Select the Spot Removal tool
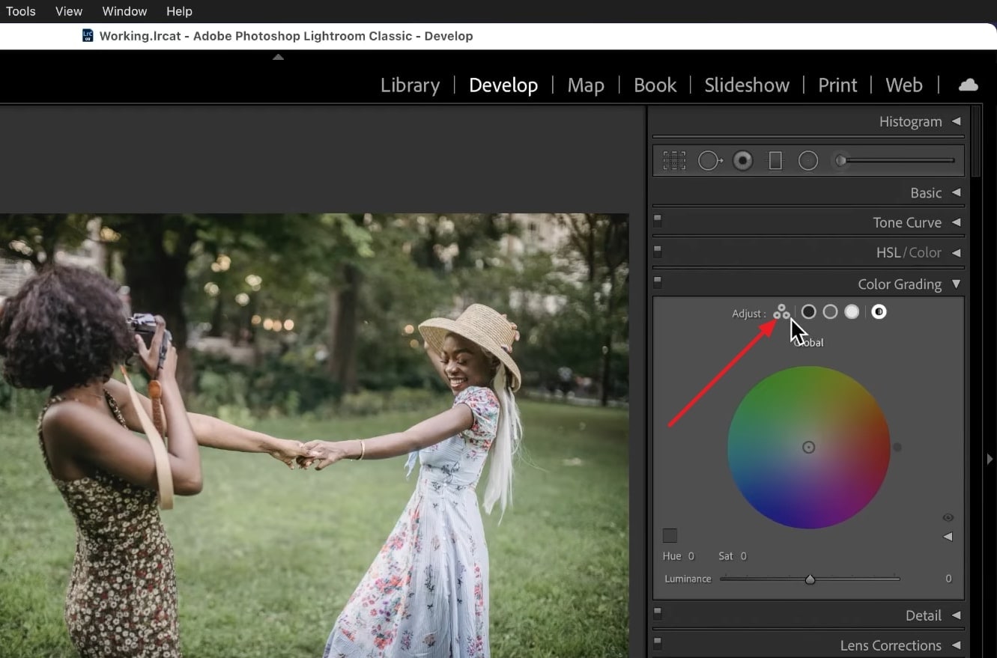This screenshot has width=997, height=658. pyautogui.click(x=709, y=161)
